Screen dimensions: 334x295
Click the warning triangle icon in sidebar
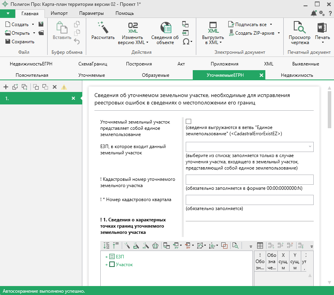click(x=64, y=87)
